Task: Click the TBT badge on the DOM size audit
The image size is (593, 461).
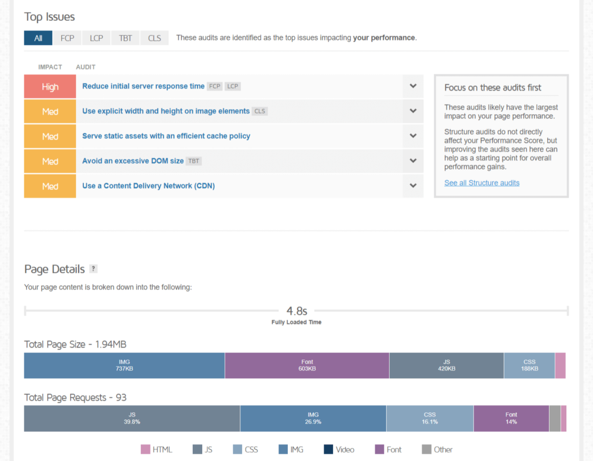Action: point(193,160)
